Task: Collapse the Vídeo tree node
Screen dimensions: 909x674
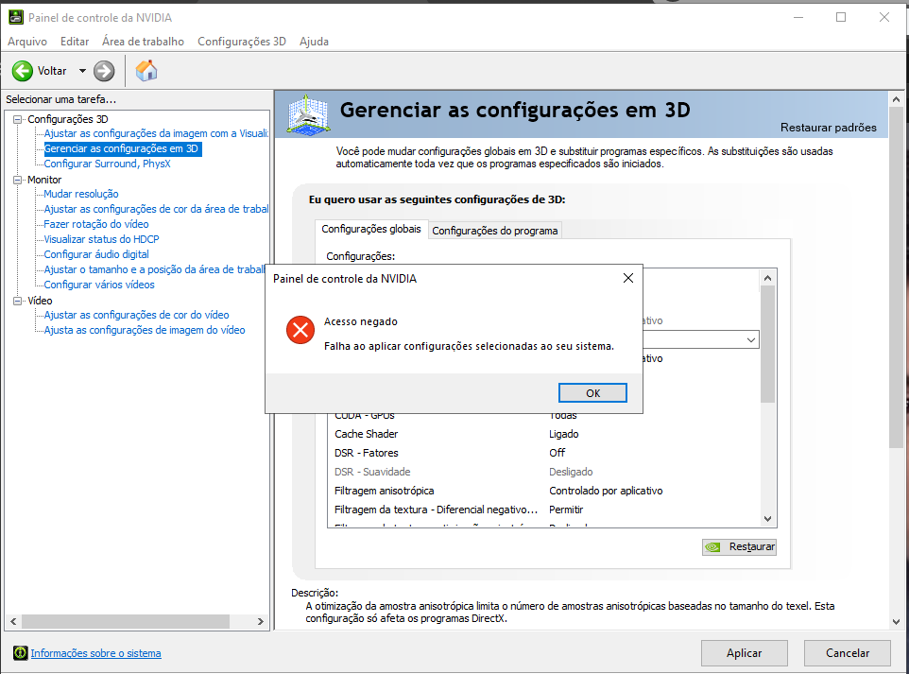Action: click(x=18, y=301)
